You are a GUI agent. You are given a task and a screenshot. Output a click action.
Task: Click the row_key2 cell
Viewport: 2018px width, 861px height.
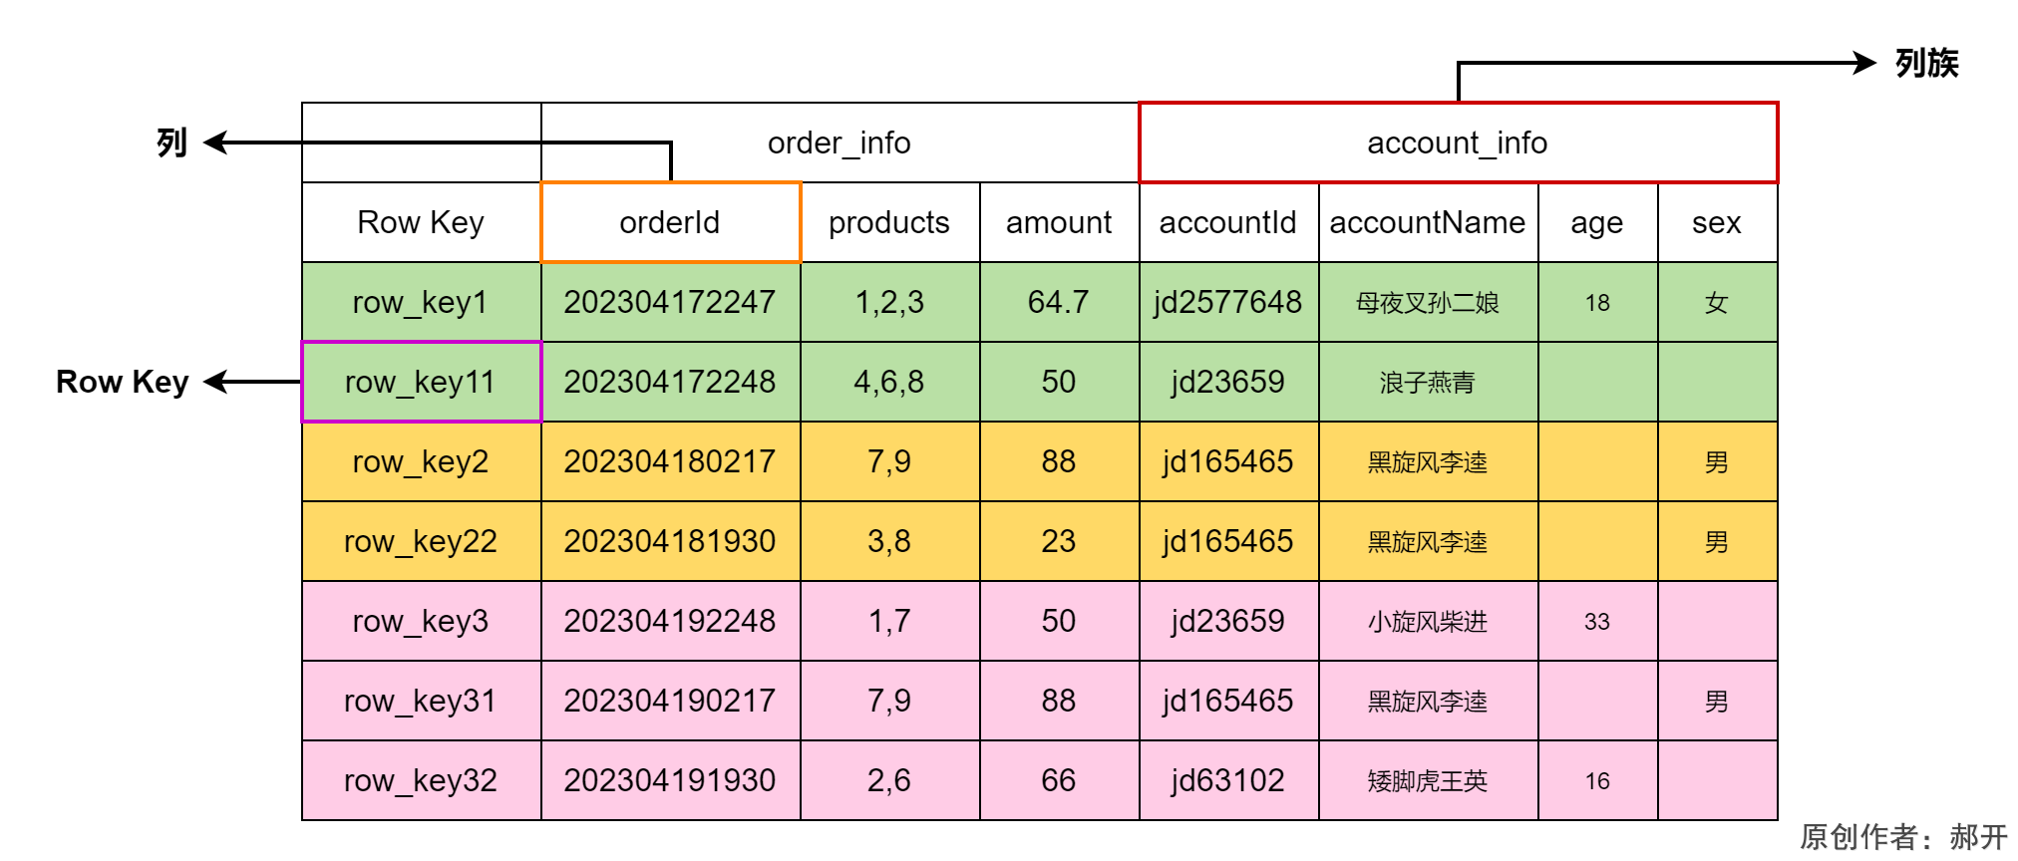click(421, 461)
